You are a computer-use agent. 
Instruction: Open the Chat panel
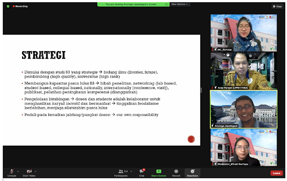coord(142,173)
